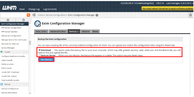Open View Available Locales in sidebar
The height and width of the screenshot is (97, 194).
(10, 80)
